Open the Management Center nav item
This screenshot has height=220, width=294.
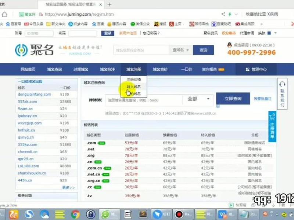[256, 69]
